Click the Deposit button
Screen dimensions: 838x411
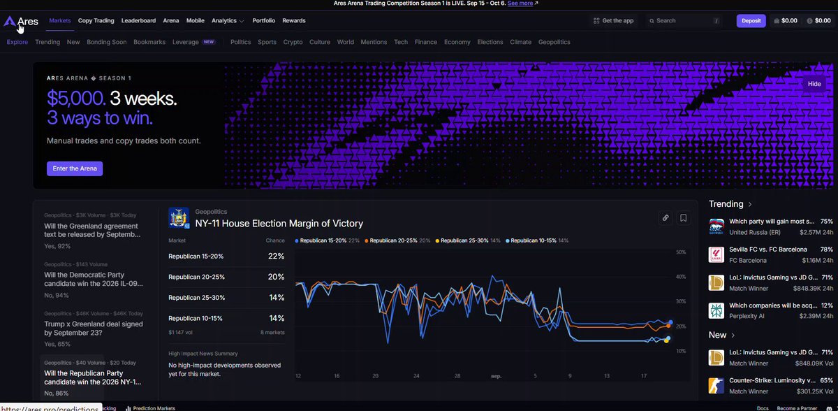coord(751,21)
